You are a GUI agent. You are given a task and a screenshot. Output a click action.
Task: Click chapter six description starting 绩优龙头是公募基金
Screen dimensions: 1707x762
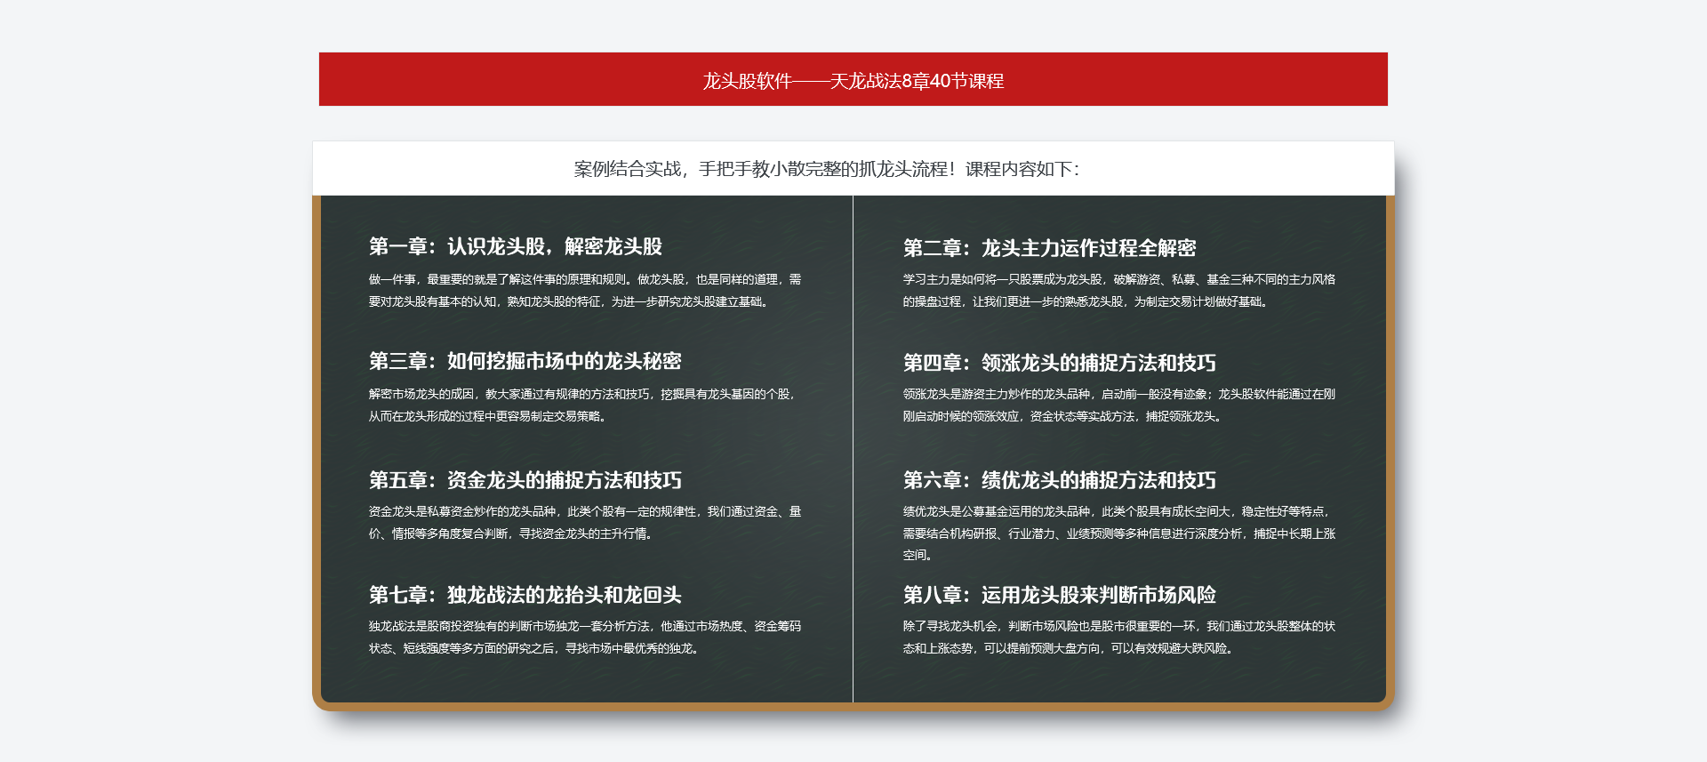click(x=1119, y=533)
